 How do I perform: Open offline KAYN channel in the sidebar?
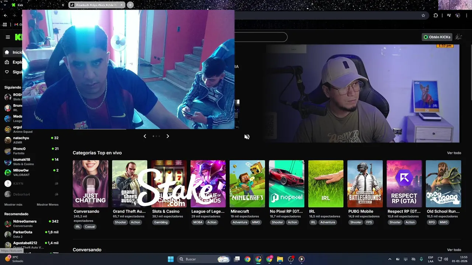pyautogui.click(x=31, y=183)
